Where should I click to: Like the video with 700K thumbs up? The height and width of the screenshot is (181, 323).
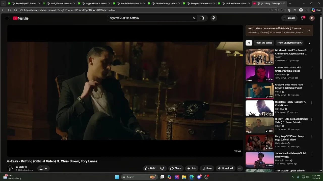click(150, 168)
